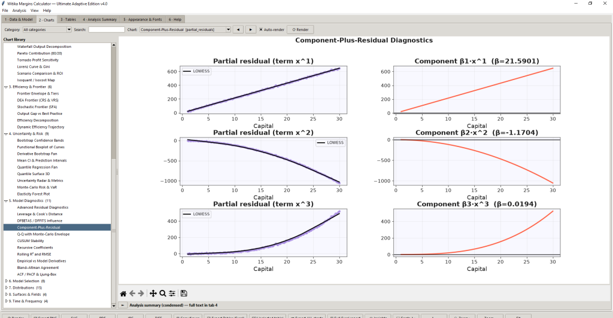Switch to the 3 - Tables tab
613x318 pixels.
tap(68, 20)
